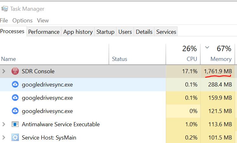237x143 pixels.
Task: Click icon of googledrivesync.exe using 288.4 MB
Action: (15, 85)
